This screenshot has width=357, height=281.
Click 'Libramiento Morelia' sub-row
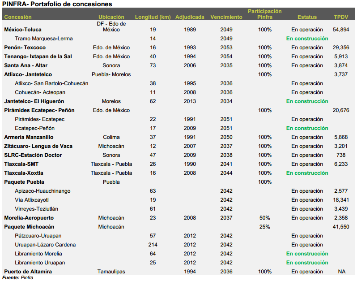[x=38, y=254]
